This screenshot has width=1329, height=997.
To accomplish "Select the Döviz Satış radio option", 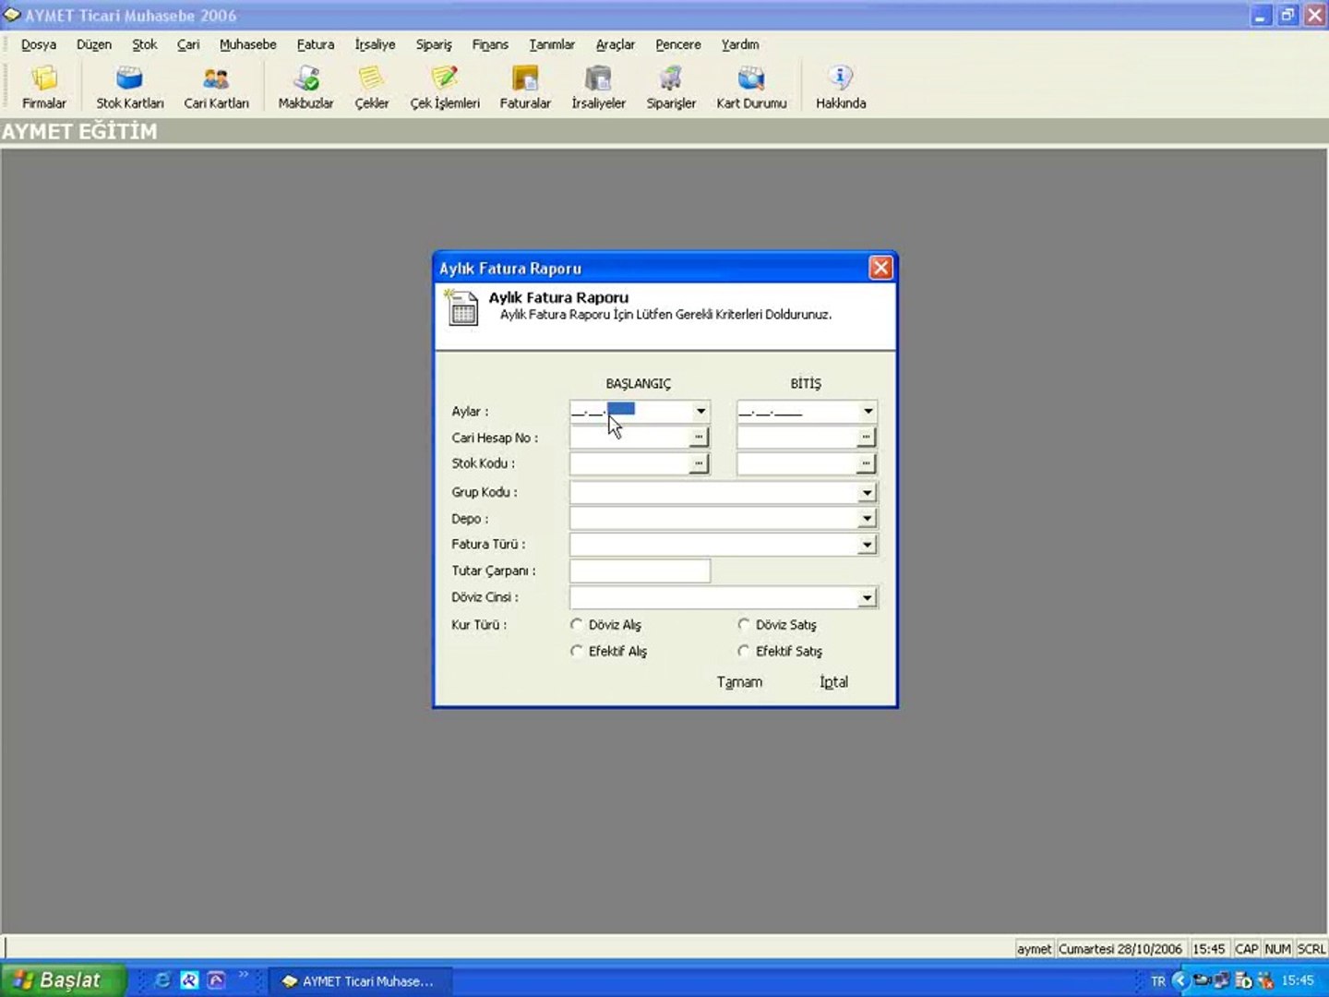I will pos(744,625).
